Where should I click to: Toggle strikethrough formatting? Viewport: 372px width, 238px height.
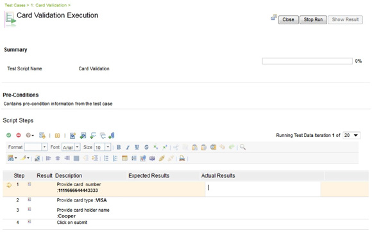click(146, 147)
